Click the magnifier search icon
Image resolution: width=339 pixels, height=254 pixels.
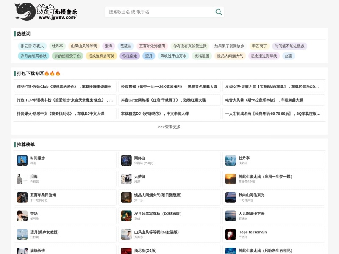tap(219, 12)
